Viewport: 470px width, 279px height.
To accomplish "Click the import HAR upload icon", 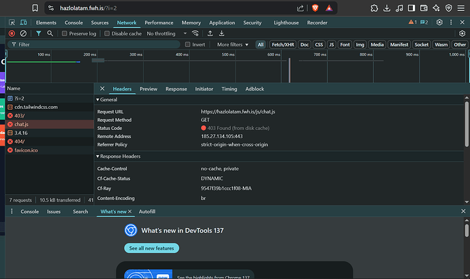I will pyautogui.click(x=210, y=33).
